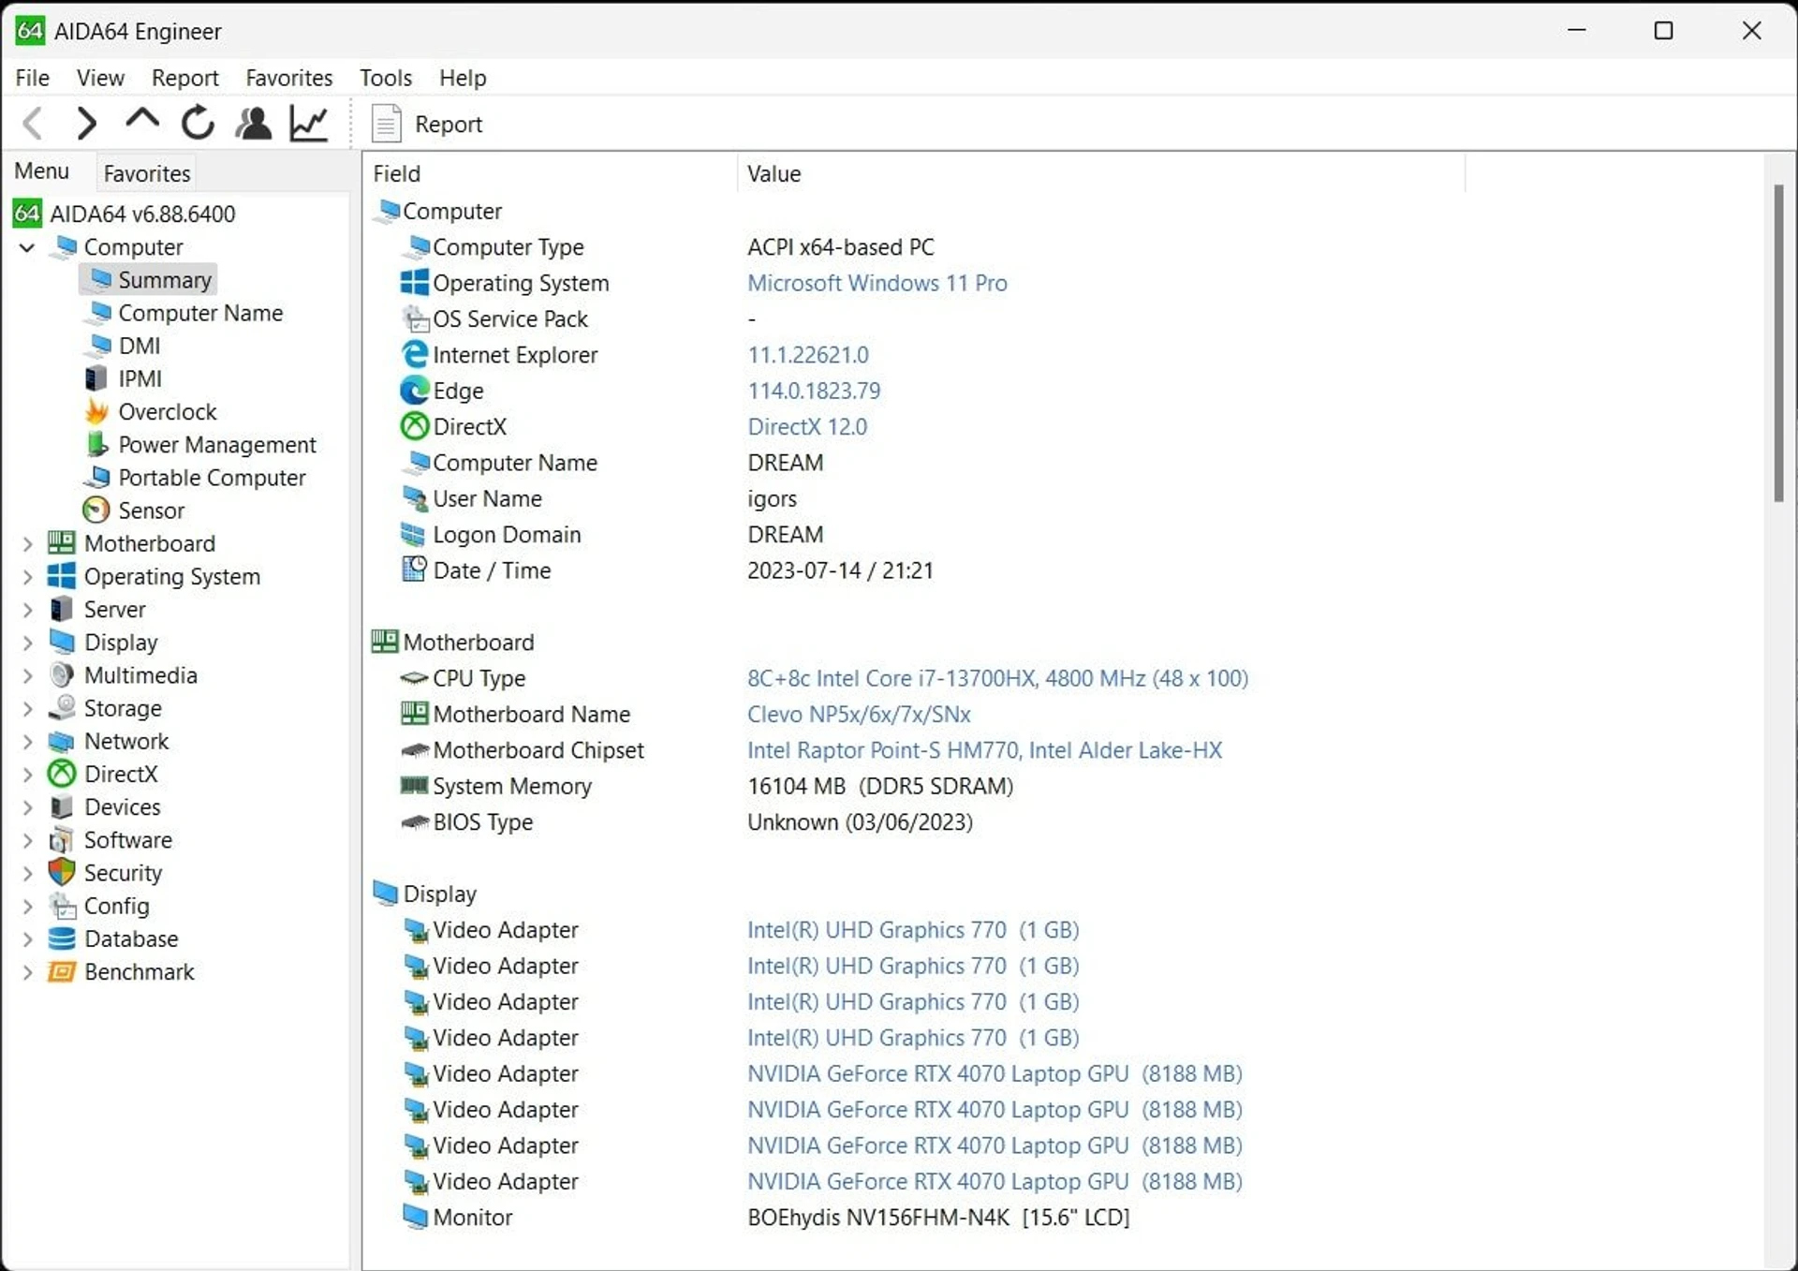1798x1271 pixels.
Task: Select the AIDA64 v6.88.6400 root node
Action: click(x=125, y=214)
